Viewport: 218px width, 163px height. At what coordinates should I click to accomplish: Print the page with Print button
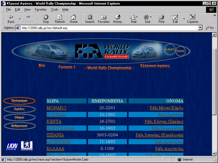pyautogui.click(x=161, y=19)
